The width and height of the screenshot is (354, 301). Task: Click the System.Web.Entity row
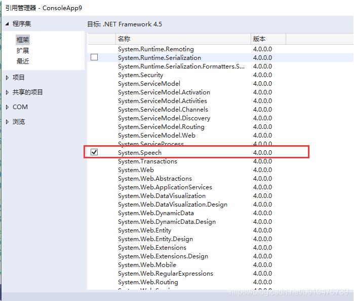coord(144,230)
